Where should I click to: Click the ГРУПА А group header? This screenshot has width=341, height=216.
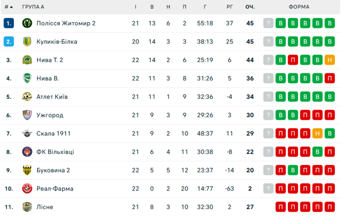pyautogui.click(x=33, y=7)
